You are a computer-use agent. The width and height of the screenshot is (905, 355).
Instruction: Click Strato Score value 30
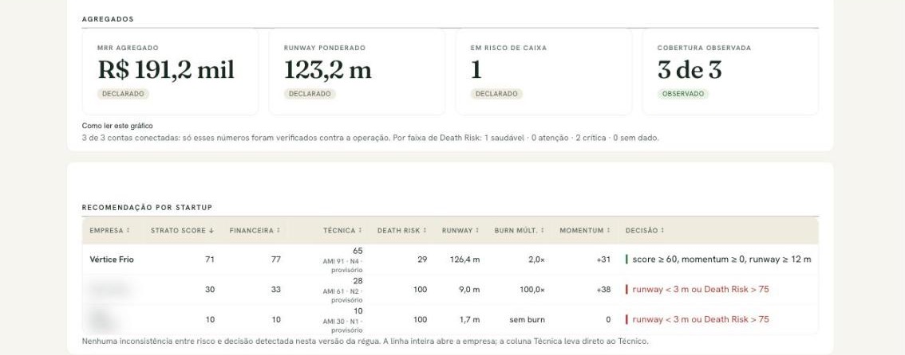(x=210, y=290)
